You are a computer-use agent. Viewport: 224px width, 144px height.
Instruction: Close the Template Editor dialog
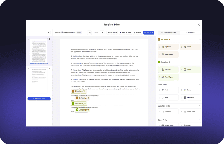tap(199, 24)
